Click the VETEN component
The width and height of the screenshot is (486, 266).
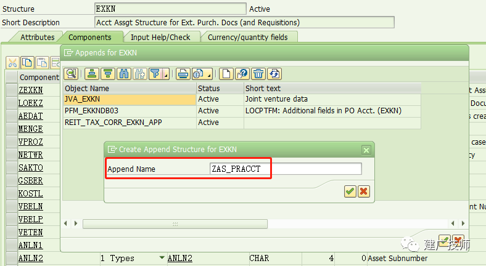[31, 232]
